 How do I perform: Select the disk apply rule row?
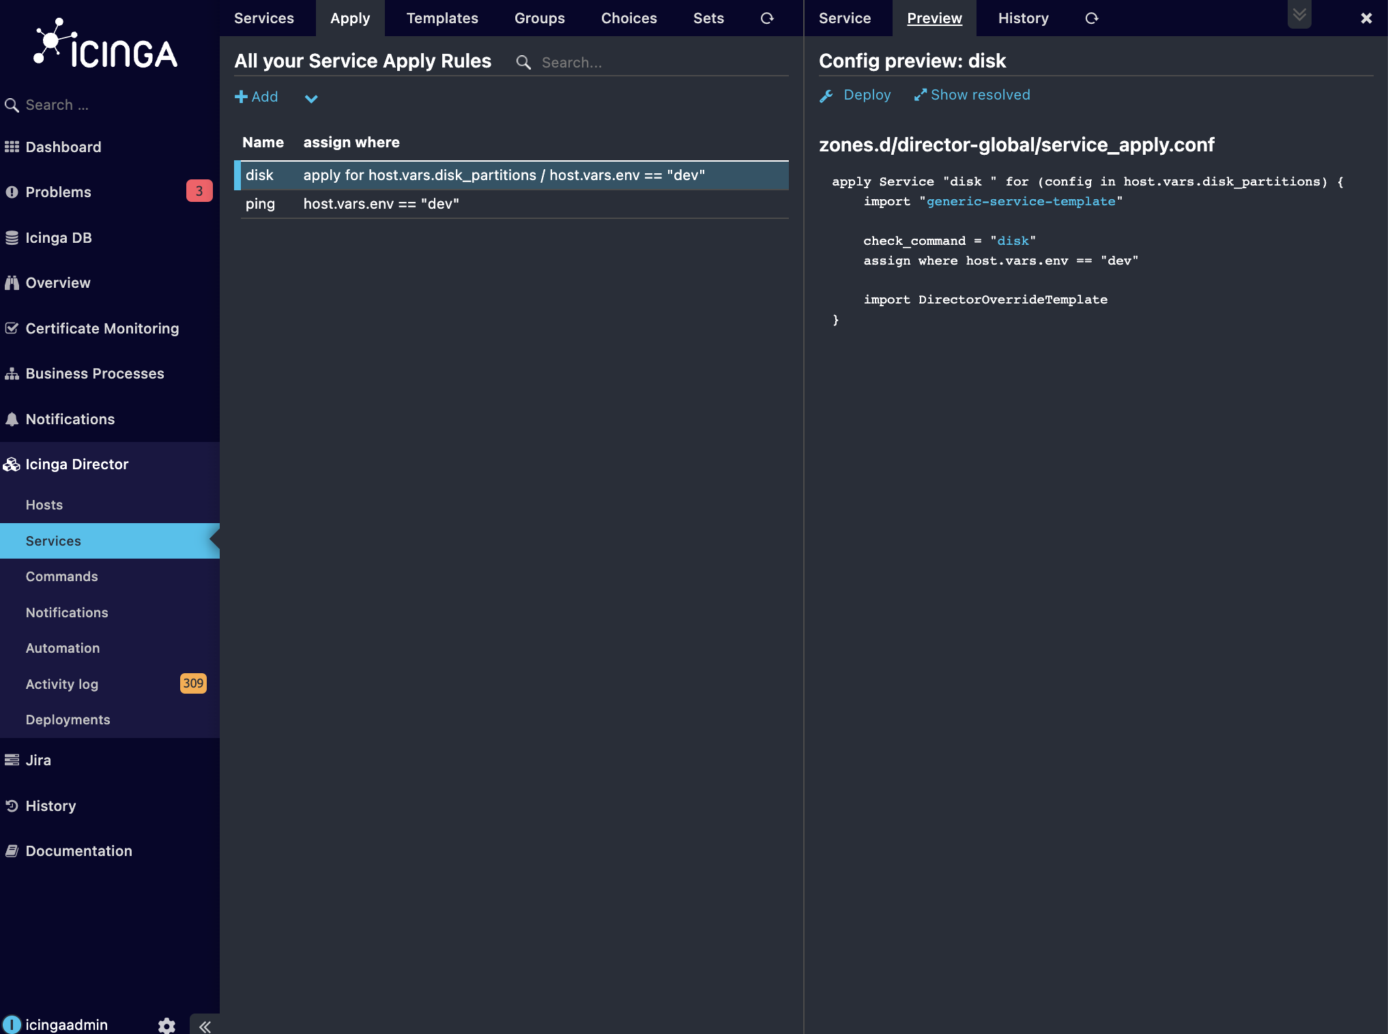(512, 175)
